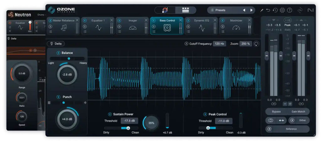The height and width of the screenshot is (141, 321).
Task: Open the help question mark
Action: pos(289,10)
